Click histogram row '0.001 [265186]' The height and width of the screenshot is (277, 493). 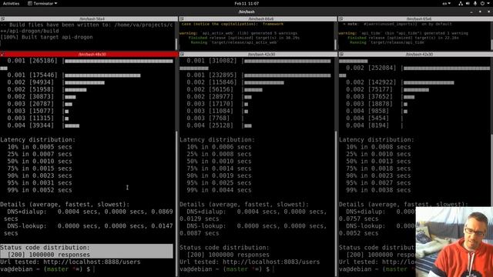pyautogui.click(x=90, y=61)
